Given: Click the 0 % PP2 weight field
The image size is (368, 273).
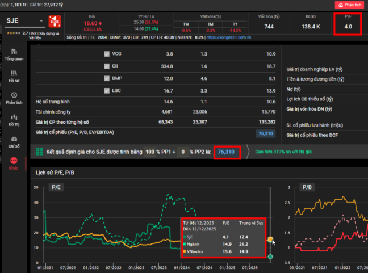Looking at the screenshot, I should tap(183, 152).
